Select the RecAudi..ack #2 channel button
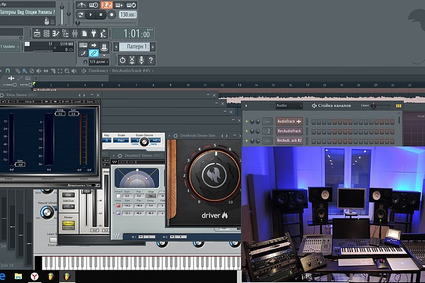This screenshot has height=283, width=425. coord(289,141)
